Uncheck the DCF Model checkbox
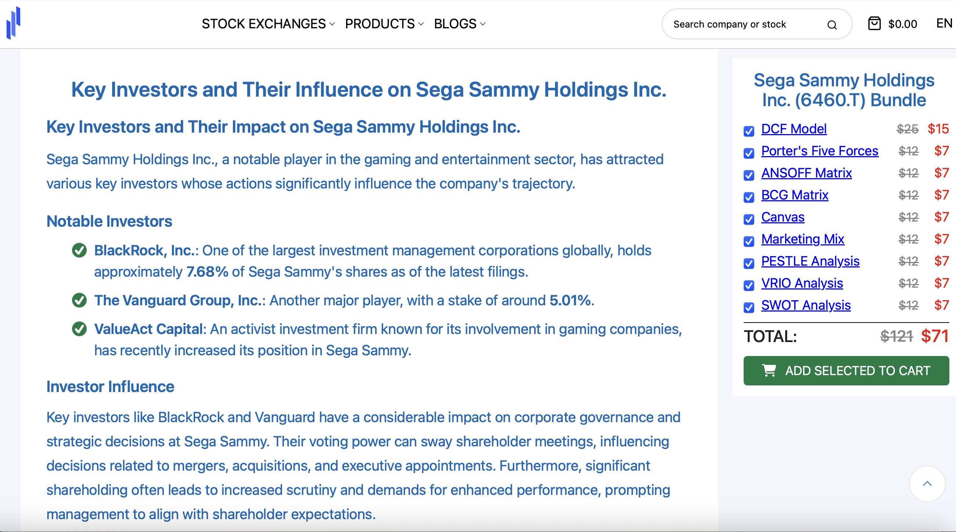Screen dimensions: 956x532 click(x=749, y=131)
